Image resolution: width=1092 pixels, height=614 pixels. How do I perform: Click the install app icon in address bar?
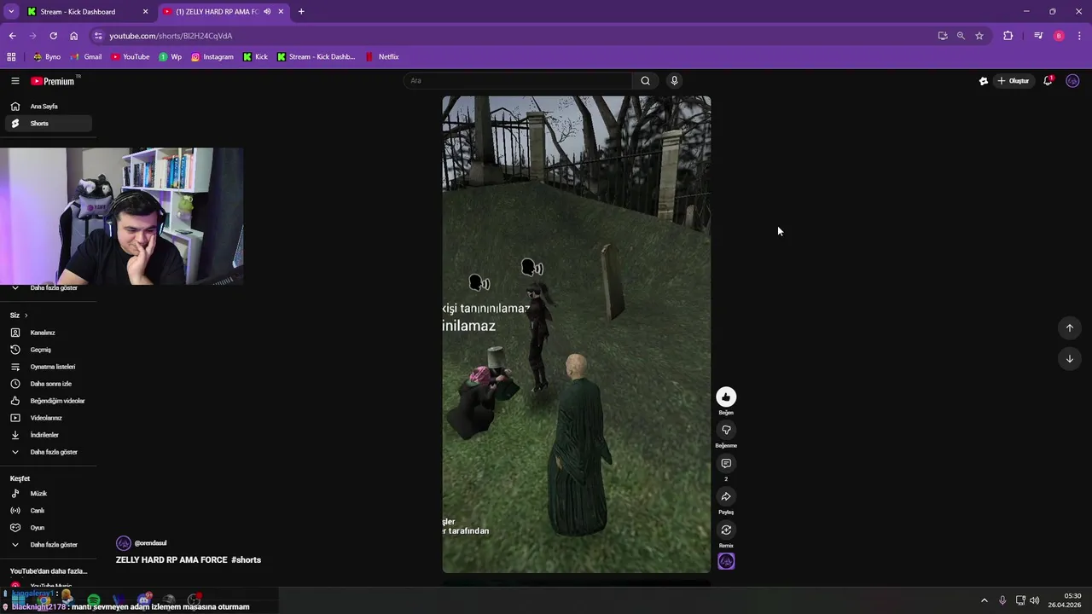coord(943,36)
